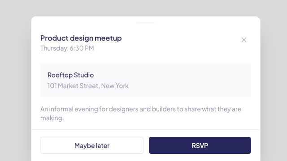
Task: Click the divider line above the buttons
Action: [x=146, y=129]
